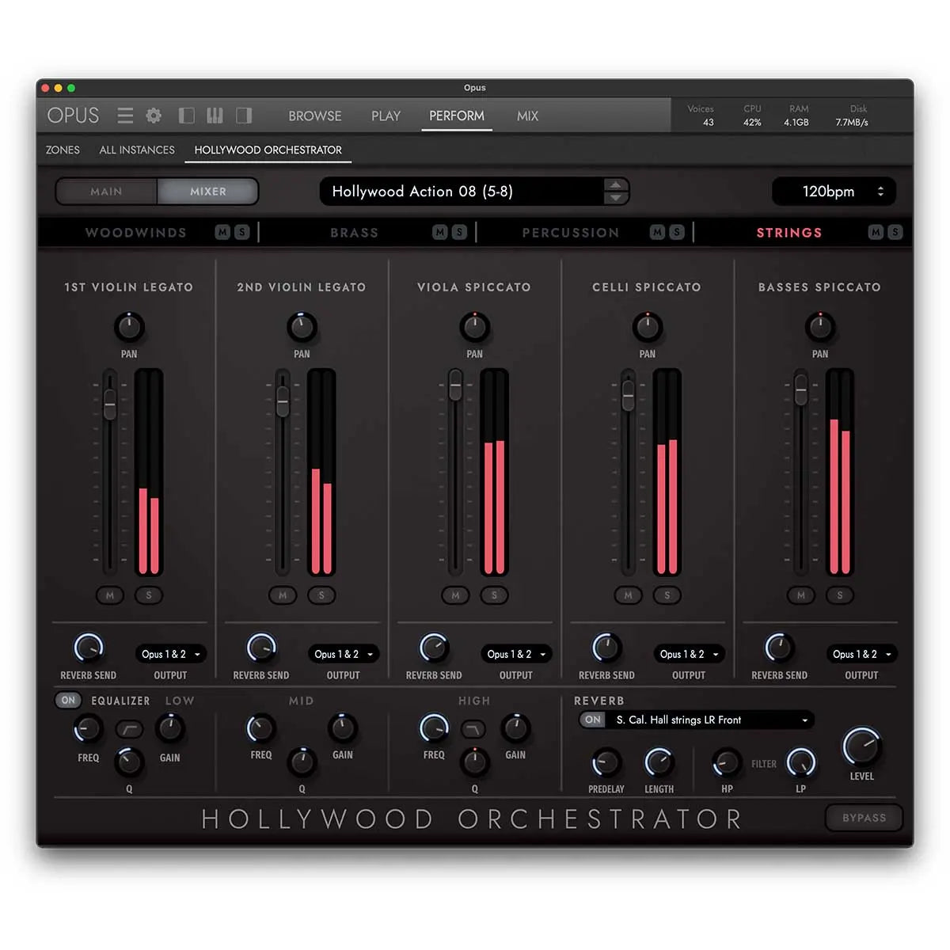
Task: Open the settings gear icon
Action: 154,116
